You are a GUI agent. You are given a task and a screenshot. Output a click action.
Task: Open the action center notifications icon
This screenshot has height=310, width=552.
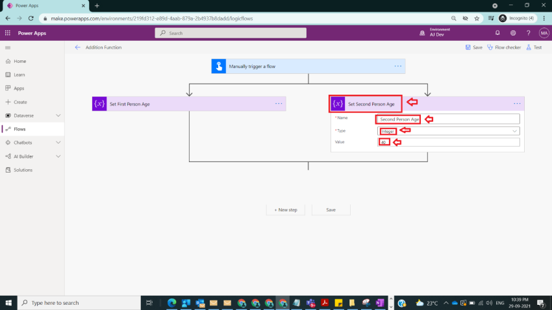(541, 303)
